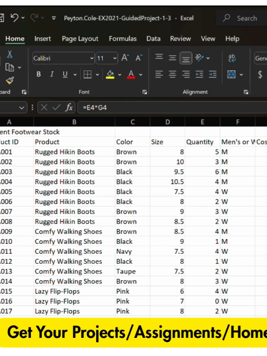Toggle Bottom Align button

[x=186, y=58]
